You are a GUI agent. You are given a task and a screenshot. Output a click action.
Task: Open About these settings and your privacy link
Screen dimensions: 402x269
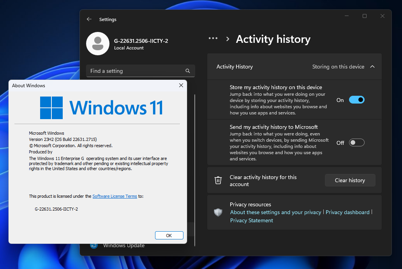pyautogui.click(x=276, y=213)
